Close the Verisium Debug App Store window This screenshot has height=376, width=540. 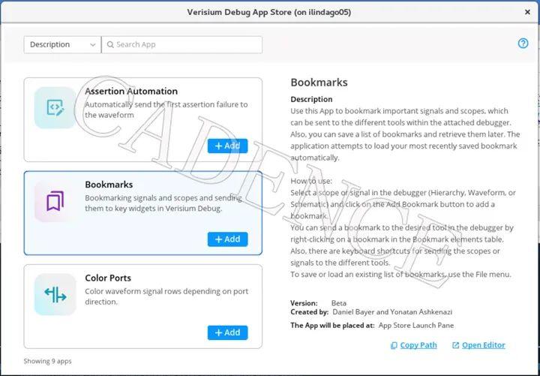[x=527, y=12]
